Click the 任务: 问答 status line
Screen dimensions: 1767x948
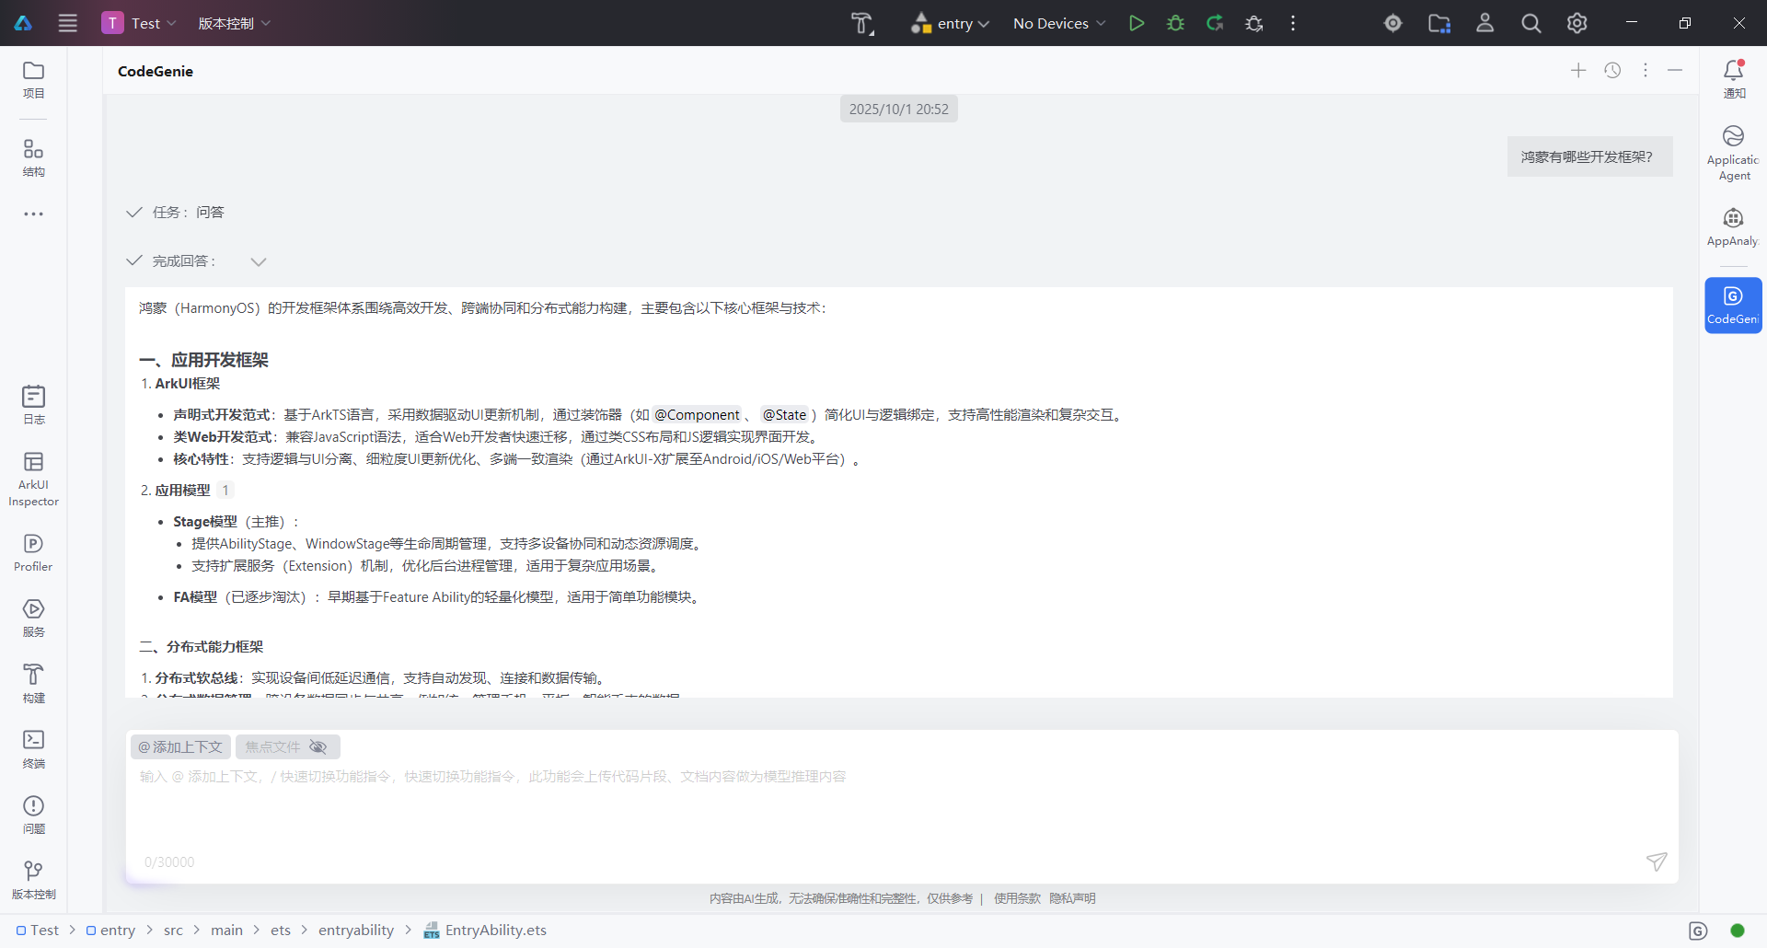pyautogui.click(x=175, y=213)
